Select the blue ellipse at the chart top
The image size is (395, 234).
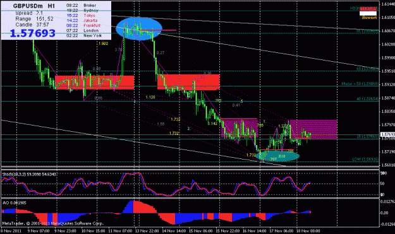139,28
